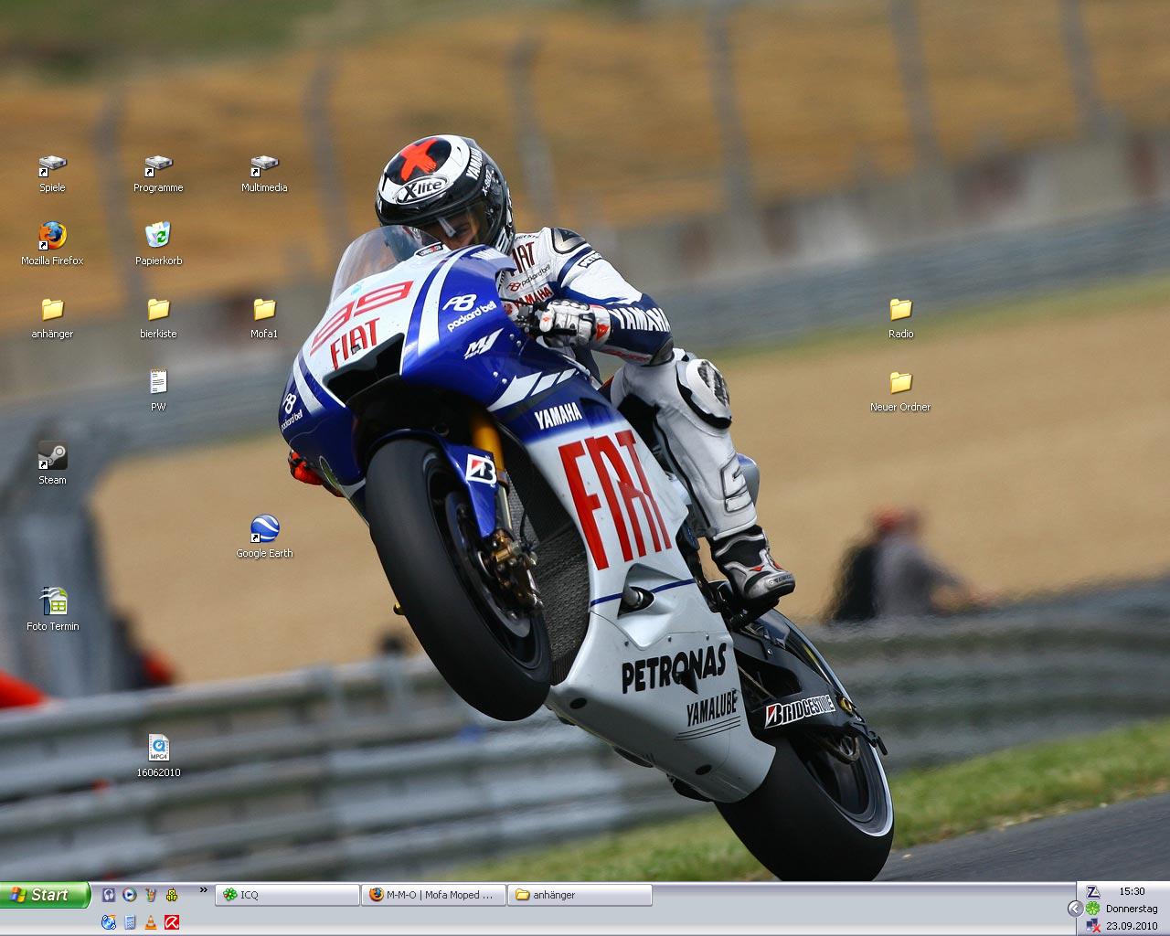
Task: Click the Avira red umbrella quick launch icon
Action: click(x=171, y=922)
